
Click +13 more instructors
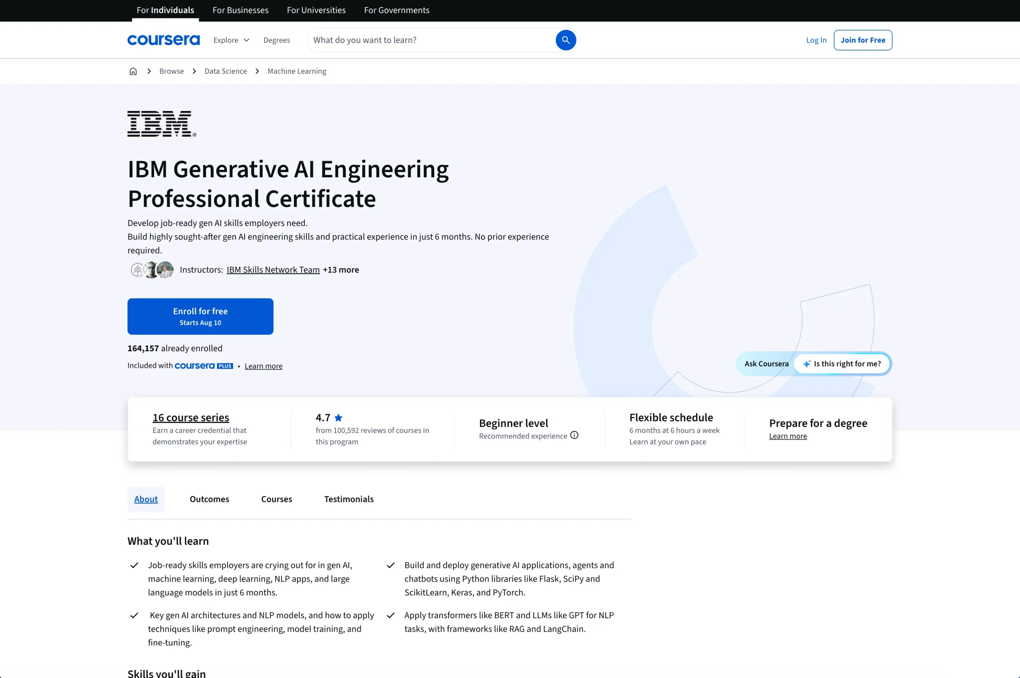341,269
